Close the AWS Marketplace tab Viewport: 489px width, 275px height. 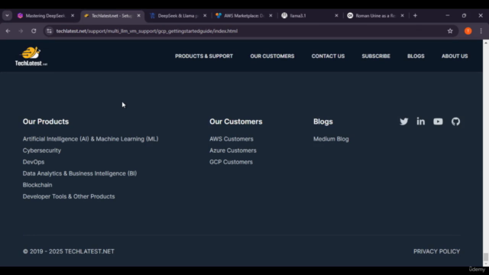[x=270, y=15]
